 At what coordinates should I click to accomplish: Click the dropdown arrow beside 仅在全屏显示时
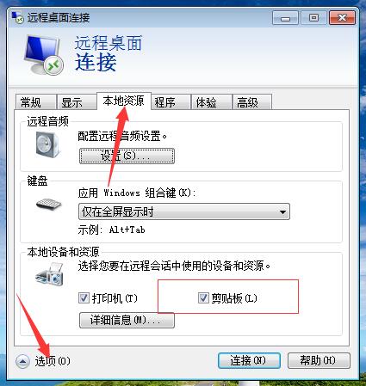tap(282, 212)
